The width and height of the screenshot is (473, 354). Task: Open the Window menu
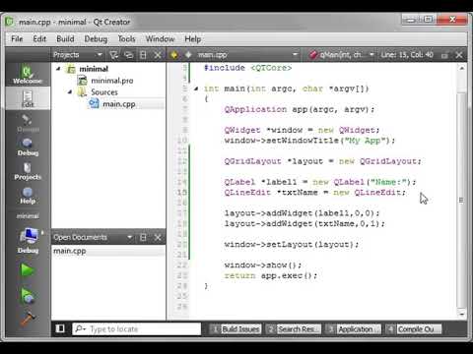(x=160, y=39)
